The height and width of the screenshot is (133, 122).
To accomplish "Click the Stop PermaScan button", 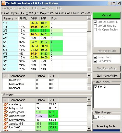I will pyautogui.click(x=107, y=68).
